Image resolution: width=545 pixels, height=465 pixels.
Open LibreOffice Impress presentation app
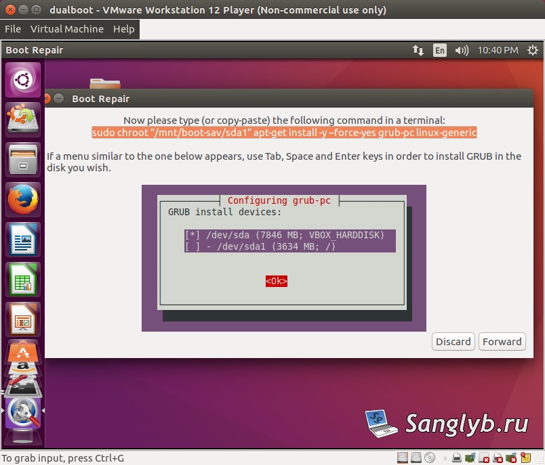click(23, 319)
